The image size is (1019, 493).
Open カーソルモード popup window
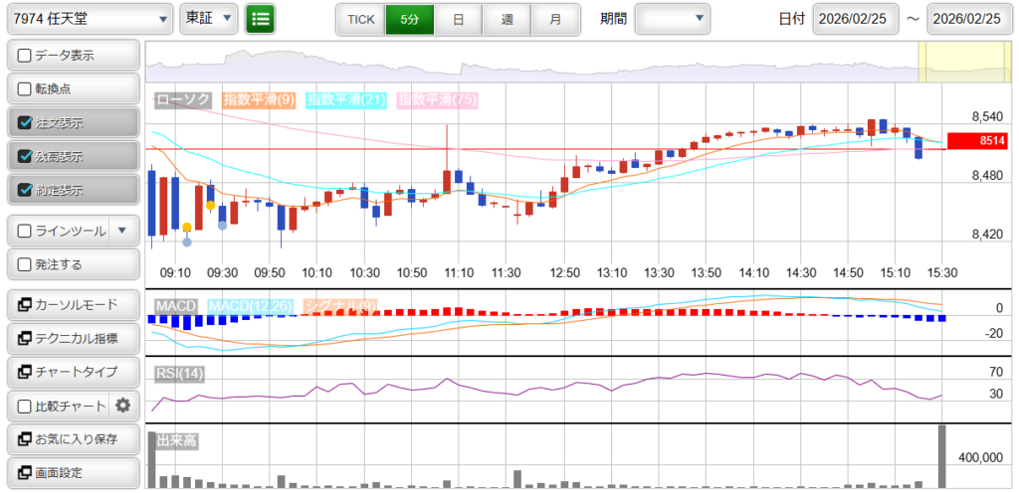pyautogui.click(x=72, y=304)
